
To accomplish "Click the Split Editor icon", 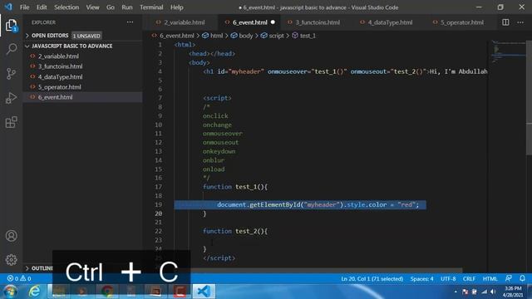I will pos(505,22).
